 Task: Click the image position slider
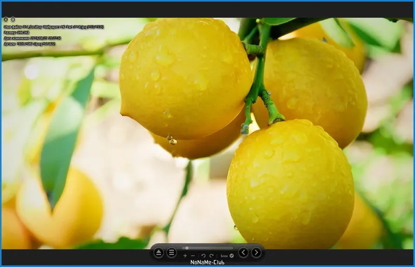[208, 248]
